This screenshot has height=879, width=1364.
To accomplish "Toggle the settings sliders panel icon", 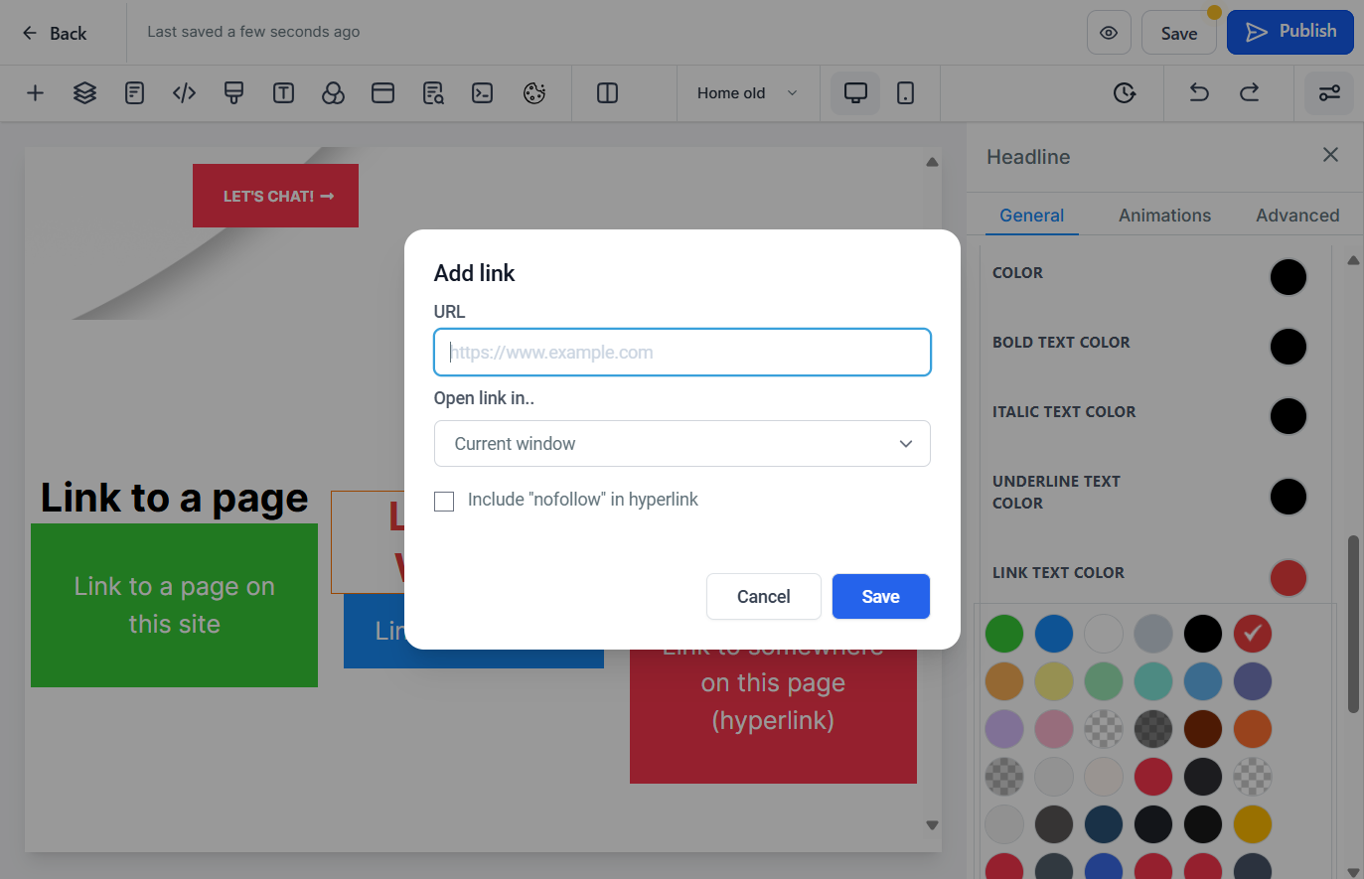I will click(1329, 93).
